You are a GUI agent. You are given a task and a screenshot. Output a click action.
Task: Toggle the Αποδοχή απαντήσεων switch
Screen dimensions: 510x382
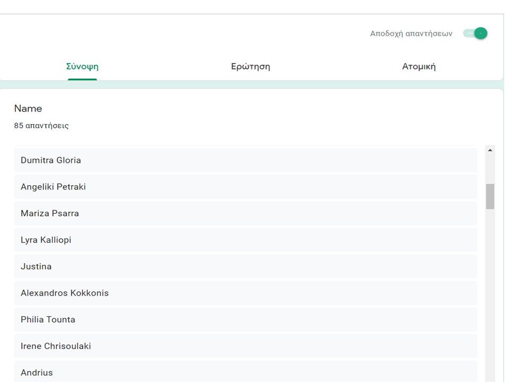tap(475, 33)
